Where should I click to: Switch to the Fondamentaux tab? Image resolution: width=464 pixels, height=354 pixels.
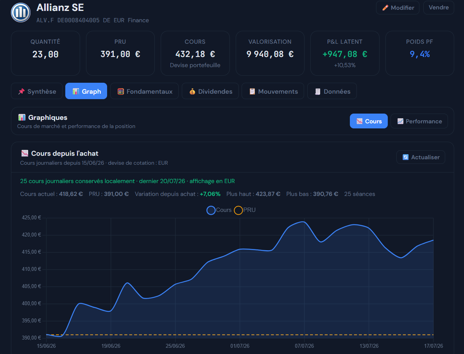(x=144, y=91)
